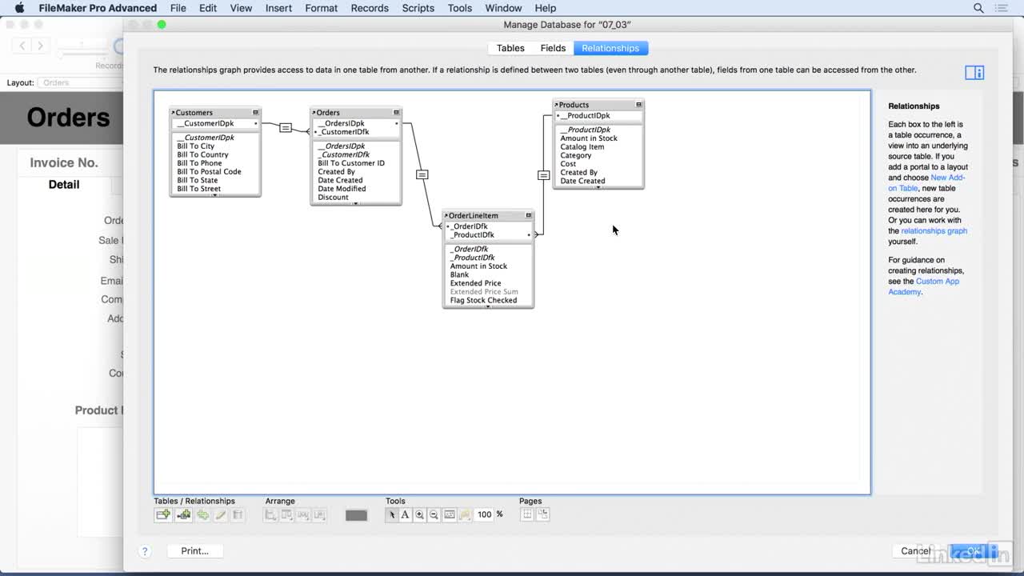Collapse the OrderLineItem table occurrence box
The width and height of the screenshot is (1024, 576).
click(x=528, y=215)
